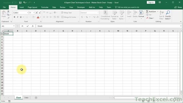
Task: Open the File menu
Action: click(4, 7)
